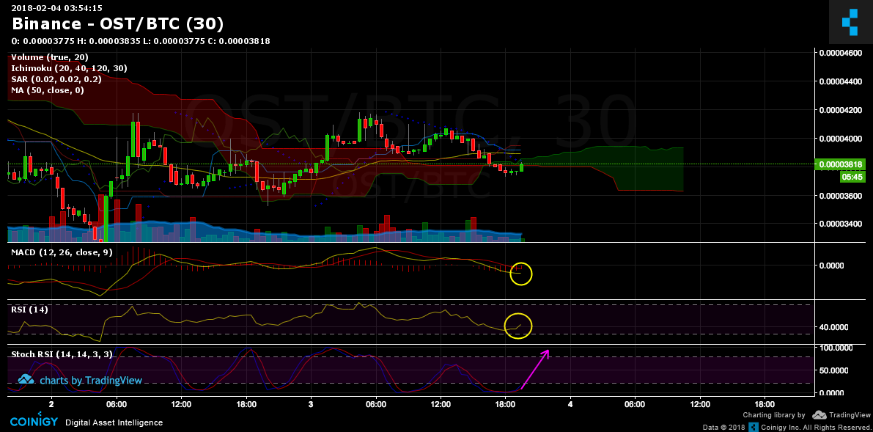Select the MA (50, close, 0) label
Image resolution: width=873 pixels, height=432 pixels.
tap(48, 89)
